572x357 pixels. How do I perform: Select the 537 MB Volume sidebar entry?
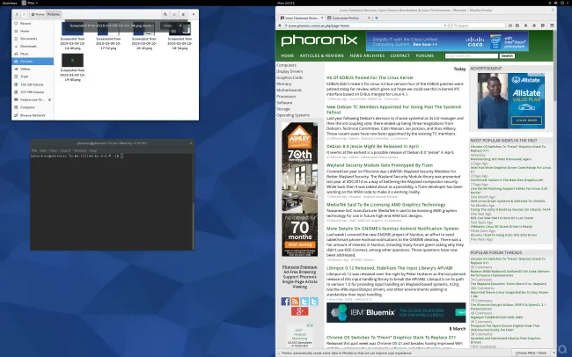click(x=33, y=92)
